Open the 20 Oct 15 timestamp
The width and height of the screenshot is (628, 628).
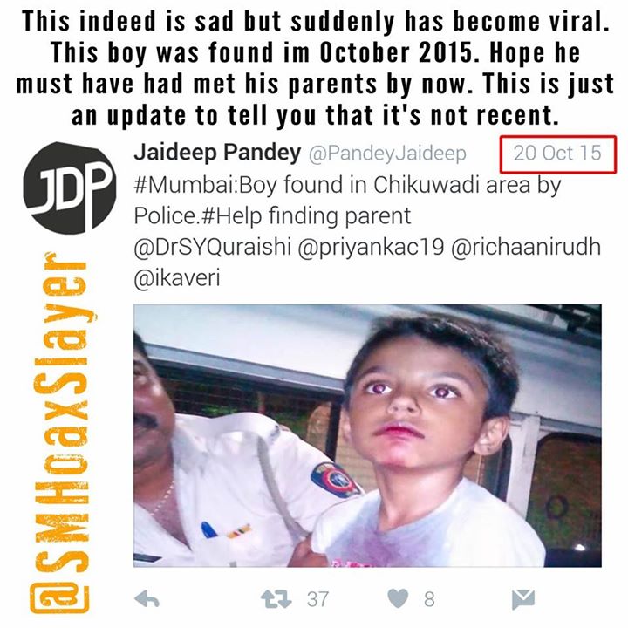click(557, 153)
